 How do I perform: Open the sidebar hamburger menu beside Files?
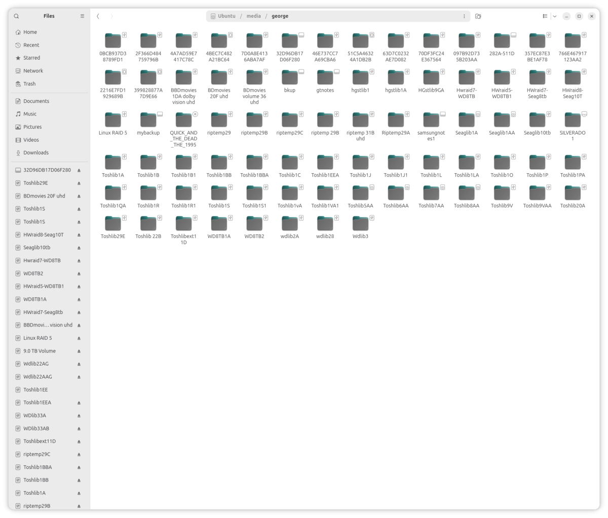82,16
